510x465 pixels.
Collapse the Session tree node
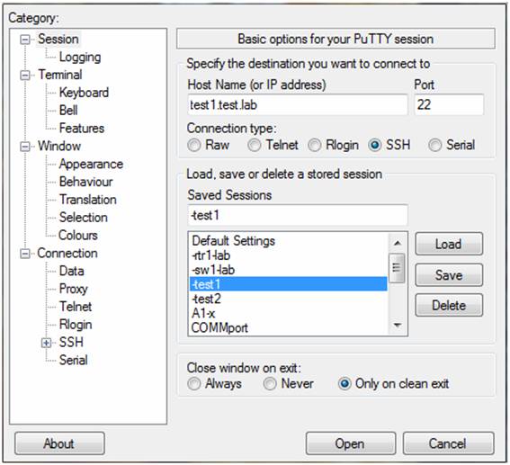pyautogui.click(x=24, y=40)
